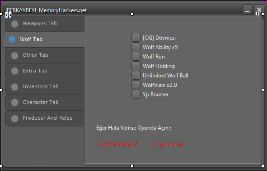Click the 'IBERKAYBEYI MemoryHackers.net' title text
267x171 pixels.
(x=46, y=10)
